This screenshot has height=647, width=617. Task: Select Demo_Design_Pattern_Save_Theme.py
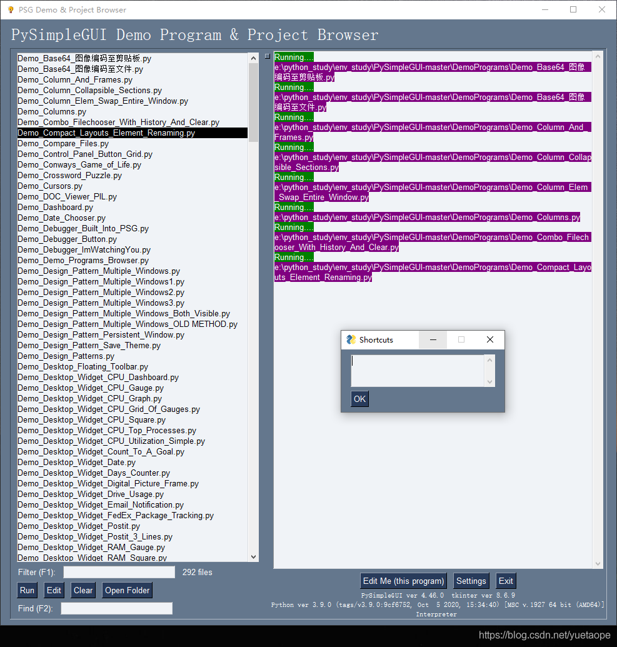pos(132,345)
